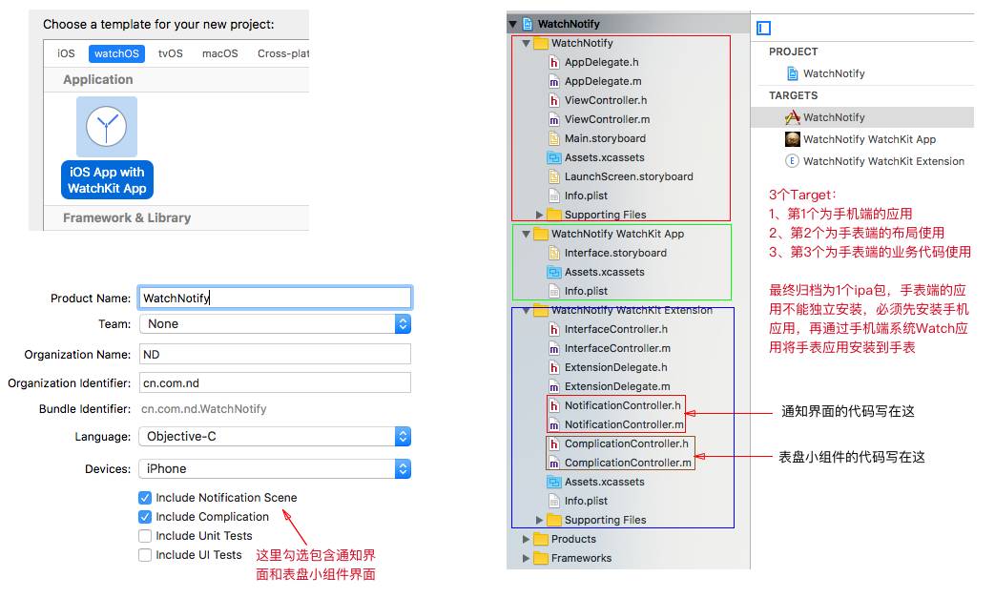Collapse the root WatchNotify project triangle
The height and width of the screenshot is (598, 995).
[x=512, y=24]
